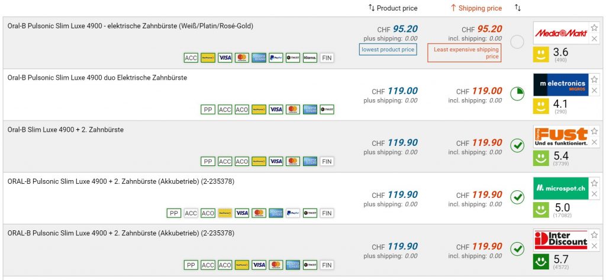Click the Twint icon in melectronics row
The width and height of the screenshot is (606, 280).
click(327, 109)
